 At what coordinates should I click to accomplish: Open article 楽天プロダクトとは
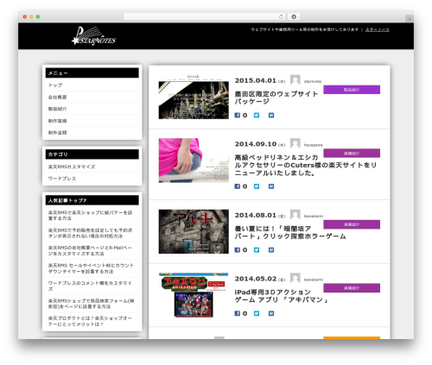[90, 321]
